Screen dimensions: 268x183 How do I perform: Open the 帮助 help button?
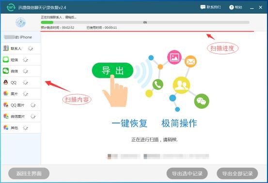click(x=236, y=7)
